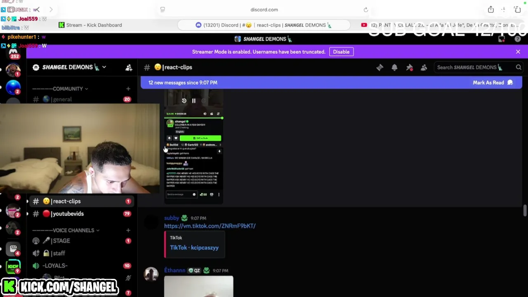Viewport: 528px width, 297px height.
Task: Click the hash icon beside react-clips header
Action: click(147, 67)
